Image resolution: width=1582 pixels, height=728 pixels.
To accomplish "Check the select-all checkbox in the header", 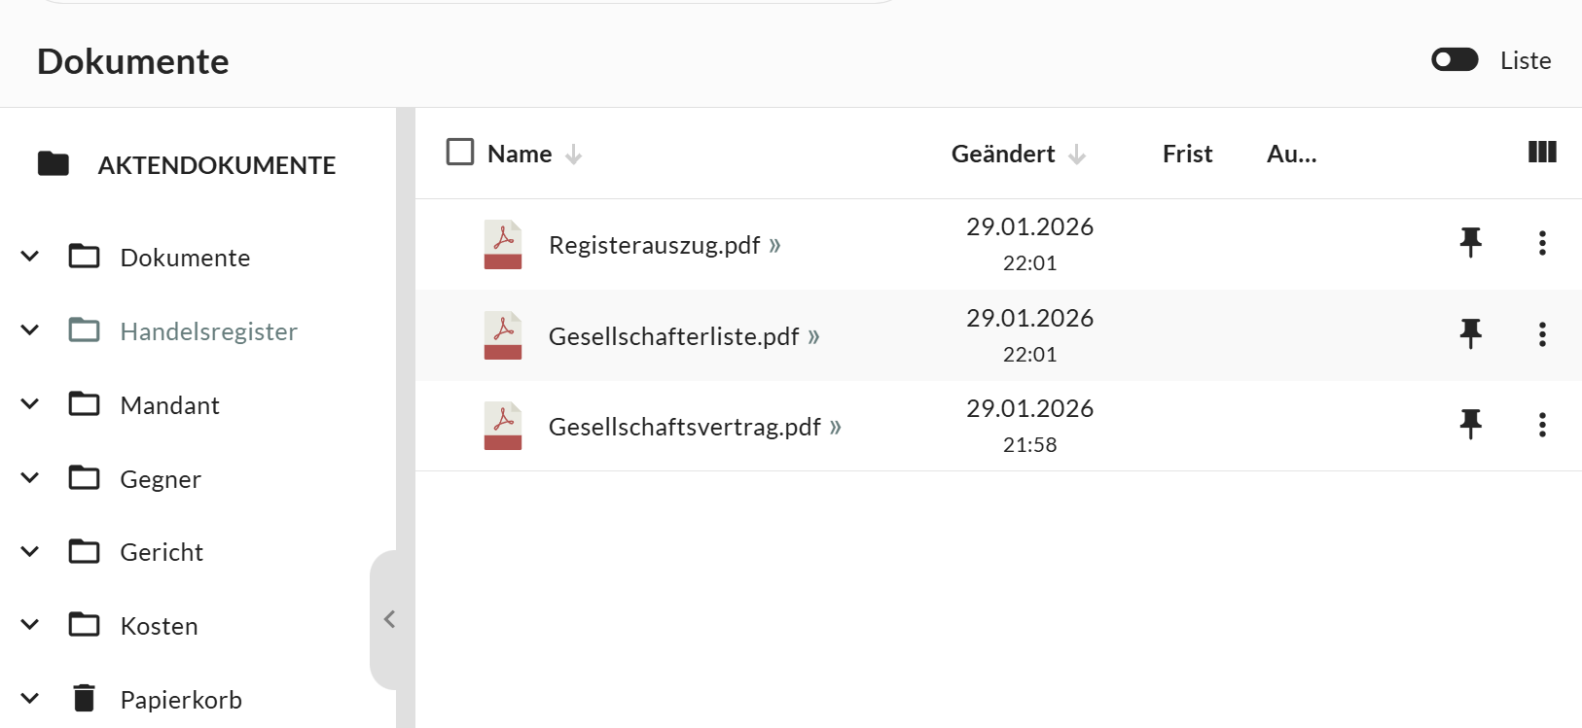I will tap(459, 152).
